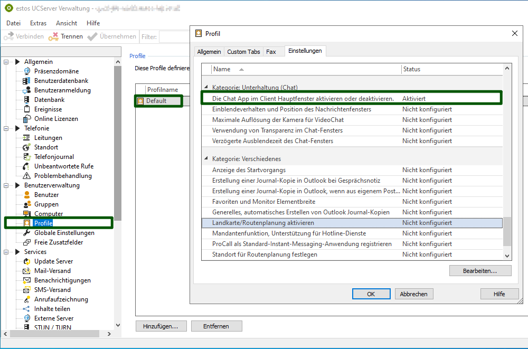
Task: Click the Inhalte teilen share icon
Action: click(27, 309)
